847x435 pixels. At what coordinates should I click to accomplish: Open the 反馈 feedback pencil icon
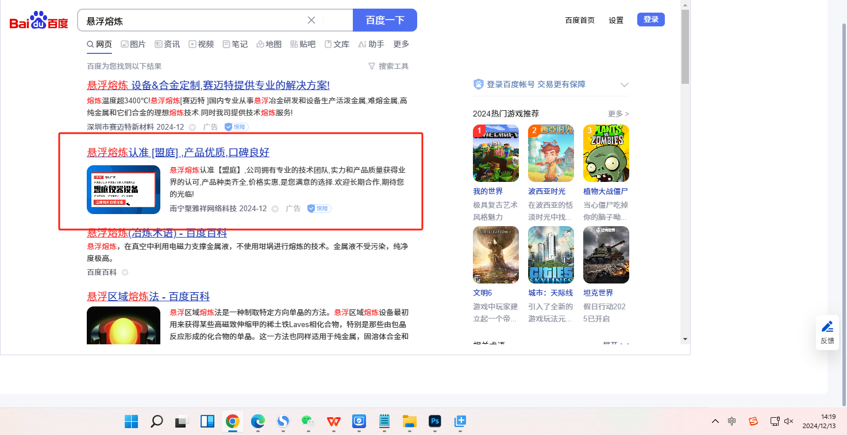tap(827, 332)
